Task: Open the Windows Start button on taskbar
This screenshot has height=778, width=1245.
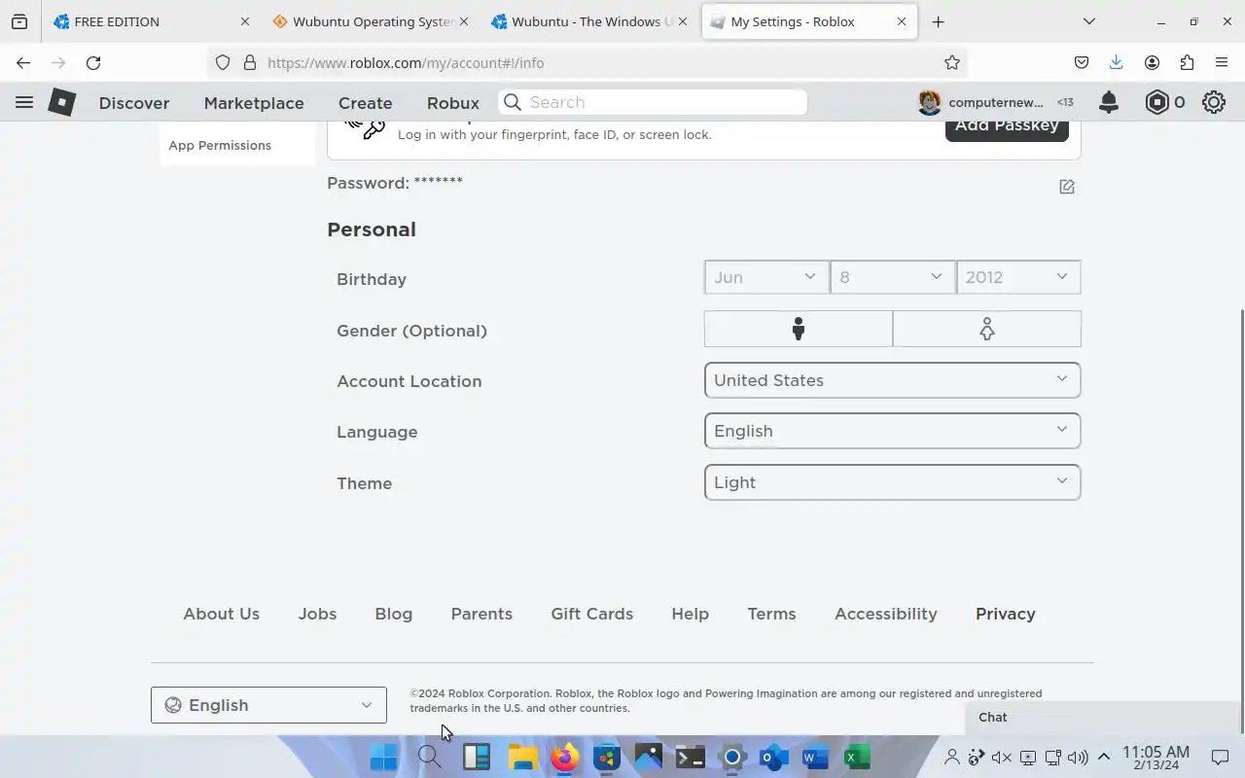Action: [383, 757]
